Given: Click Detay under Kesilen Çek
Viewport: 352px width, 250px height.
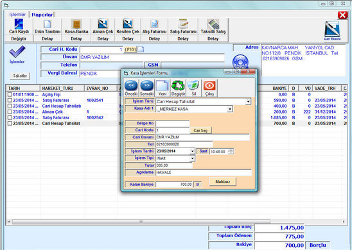Looking at the screenshot, I should click(x=128, y=38).
